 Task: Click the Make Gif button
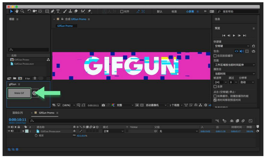19,93
